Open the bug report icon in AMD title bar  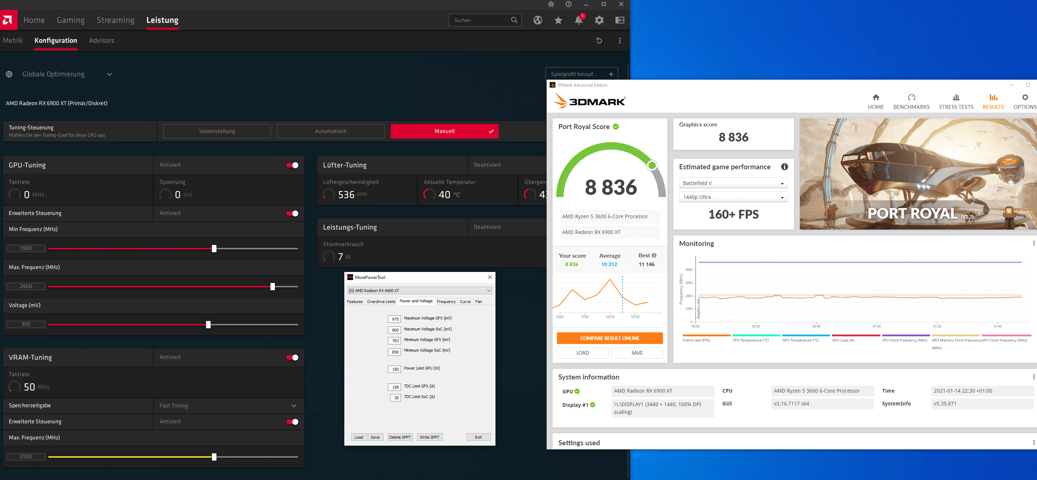(x=551, y=4)
